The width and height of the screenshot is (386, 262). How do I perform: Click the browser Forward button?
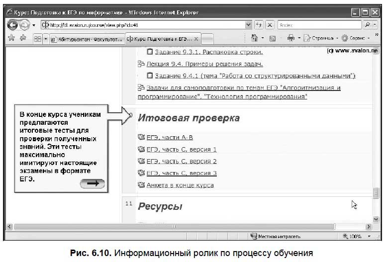[24, 25]
